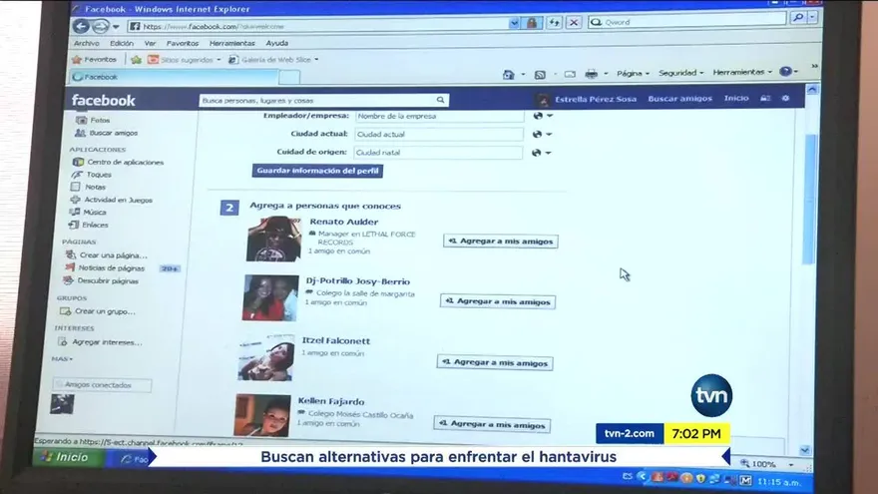Open the Sitios sugeridos dropdown
878x494 pixels.
click(x=184, y=59)
